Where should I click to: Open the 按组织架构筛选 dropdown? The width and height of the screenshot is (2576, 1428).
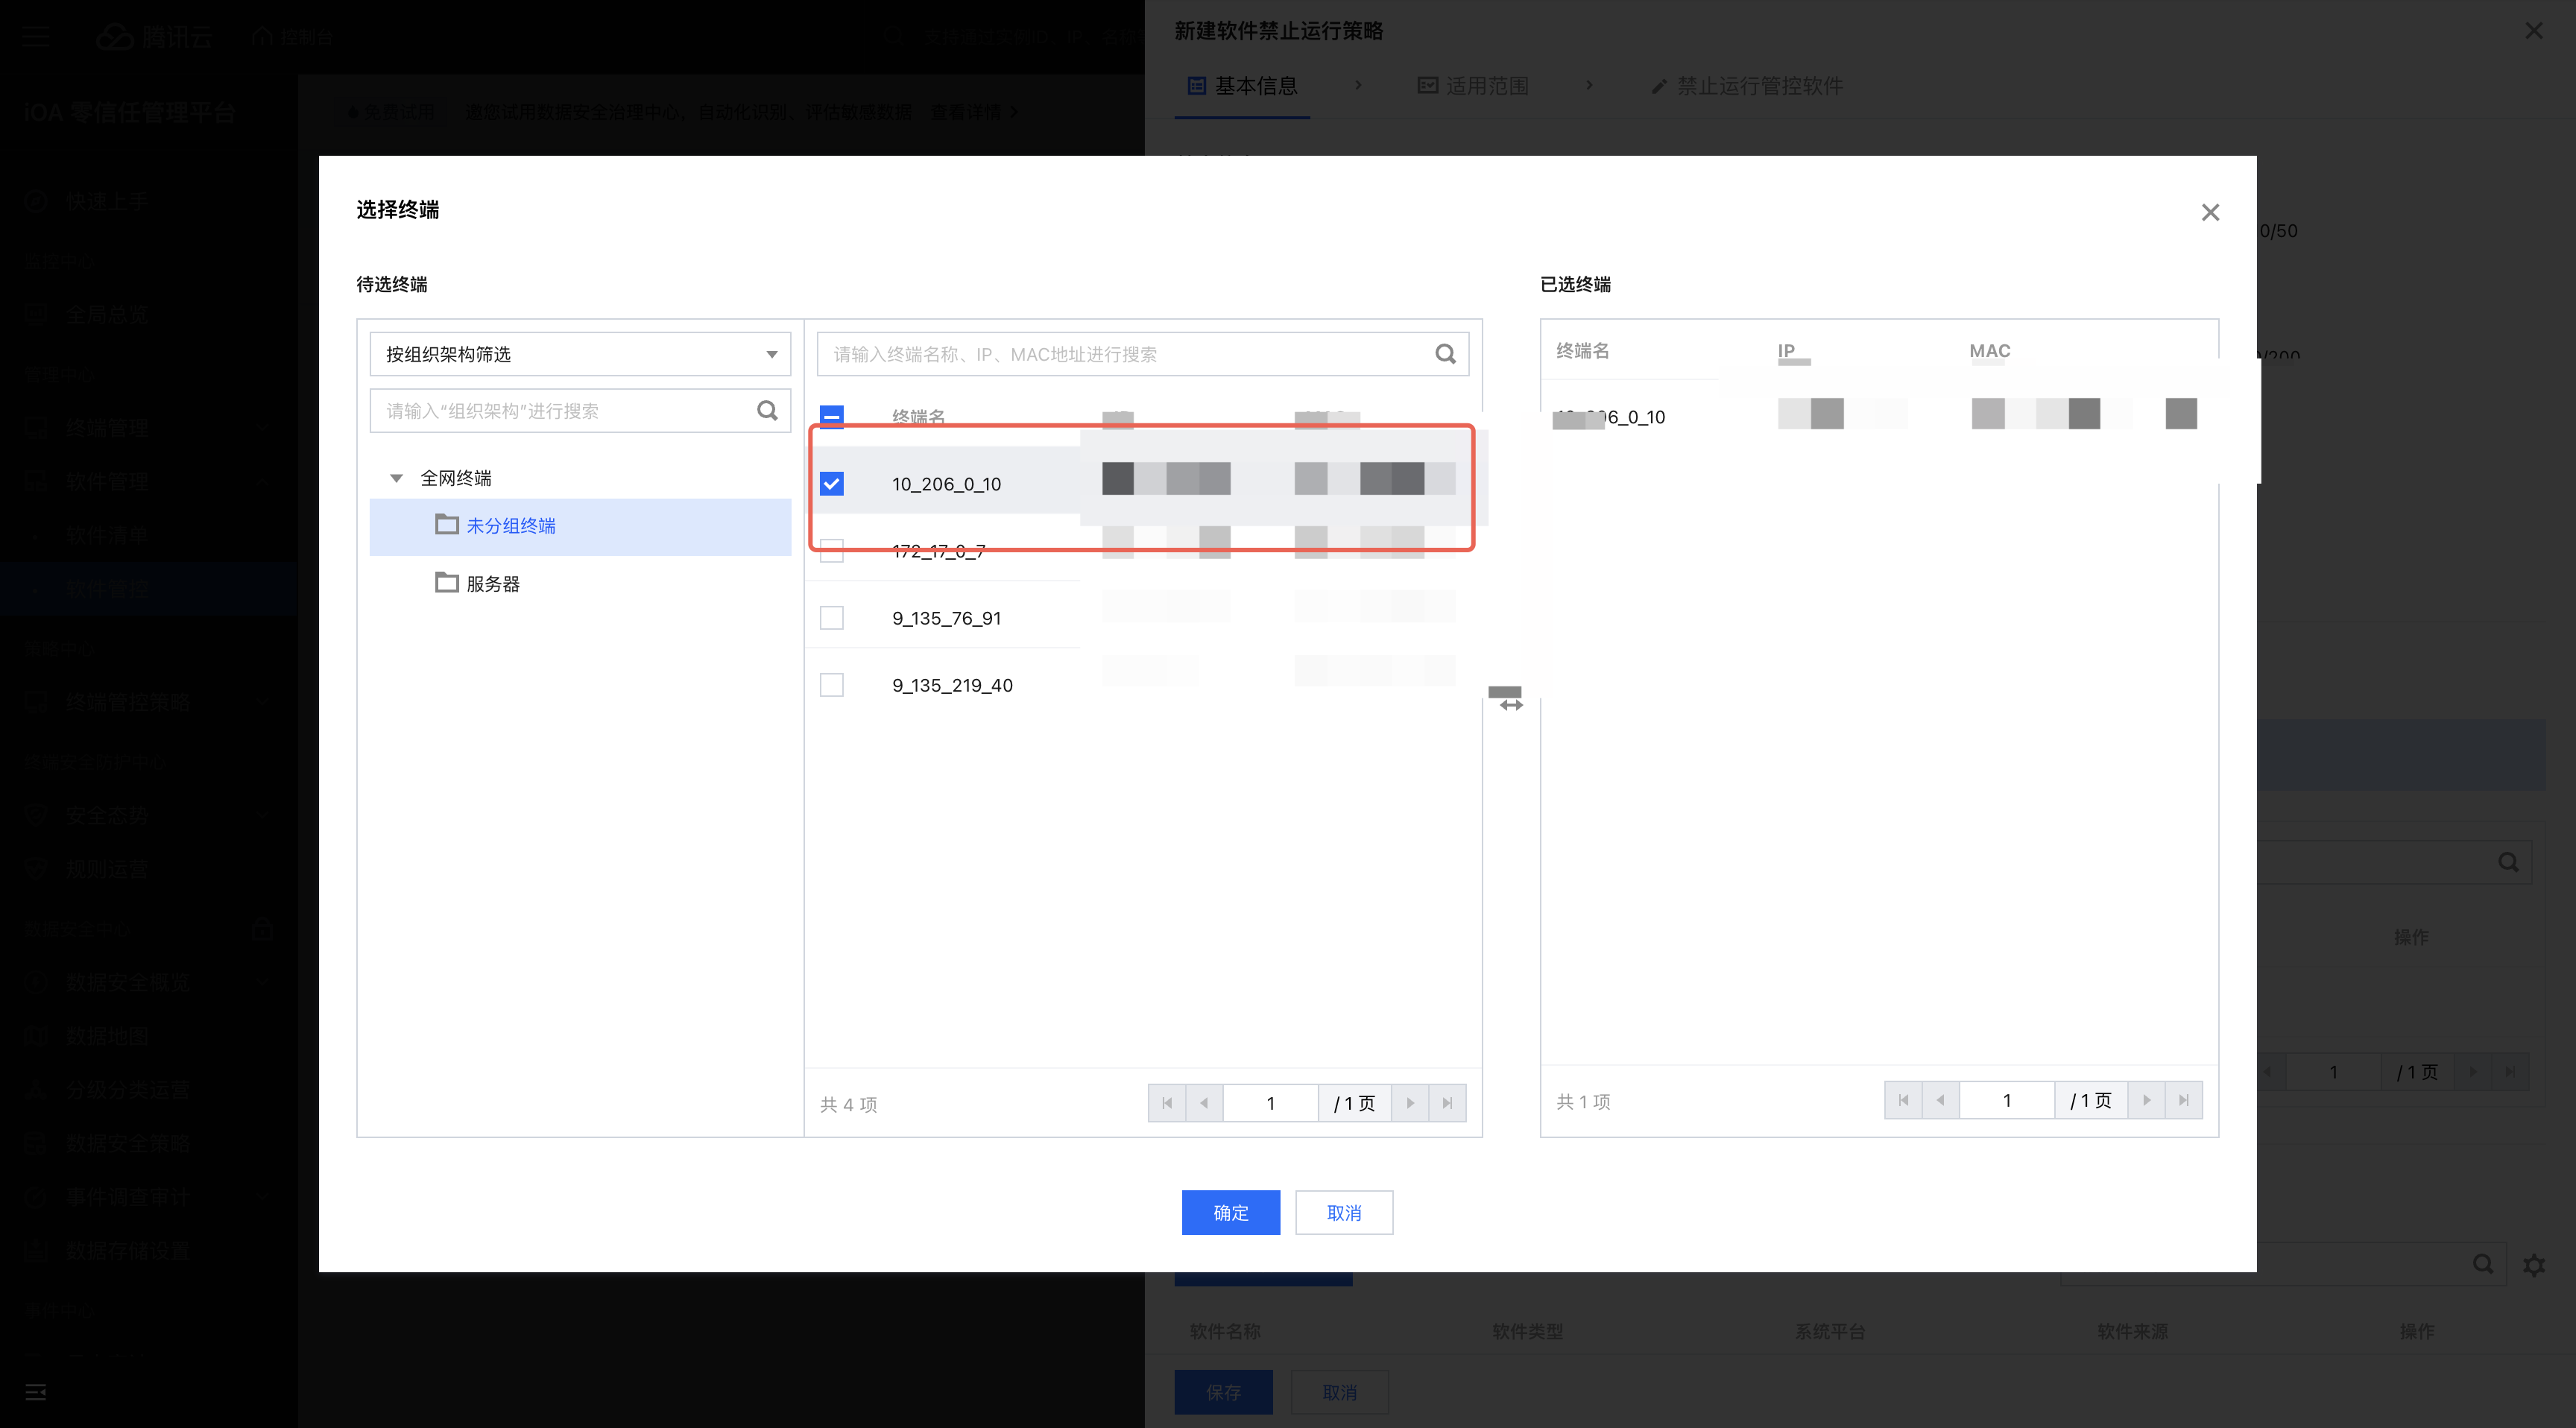[x=580, y=354]
